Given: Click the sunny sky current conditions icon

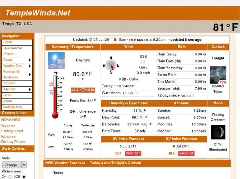Looking at the screenshot, I should point(56,60).
